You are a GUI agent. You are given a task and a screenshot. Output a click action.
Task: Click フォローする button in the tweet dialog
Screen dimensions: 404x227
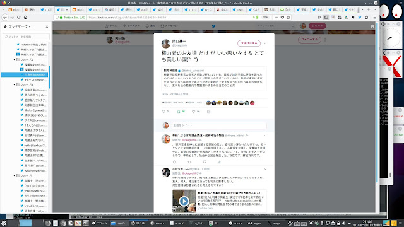point(249,44)
